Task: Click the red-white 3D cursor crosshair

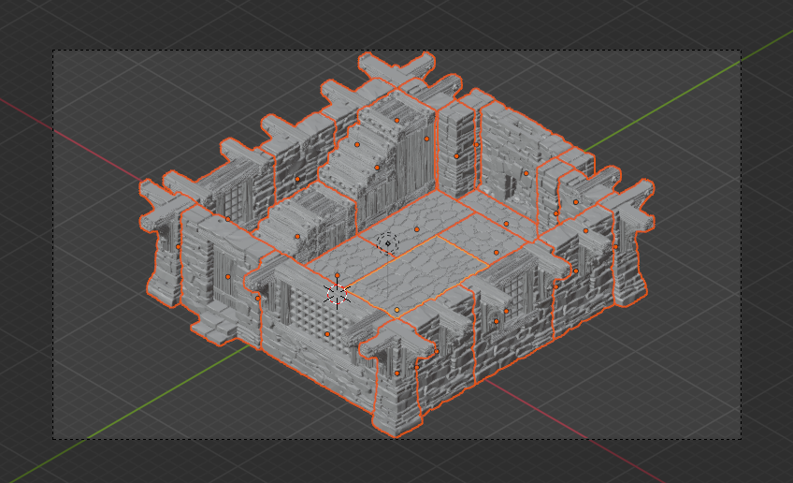Action: click(x=338, y=293)
